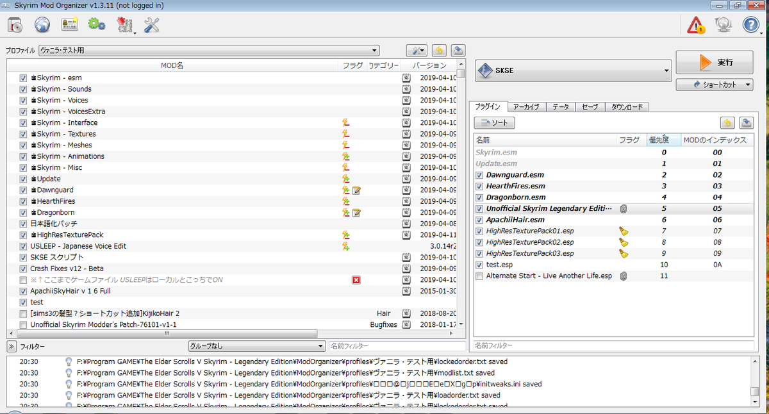Click broom flag on HighResTexturePack01.esp

tap(623, 231)
